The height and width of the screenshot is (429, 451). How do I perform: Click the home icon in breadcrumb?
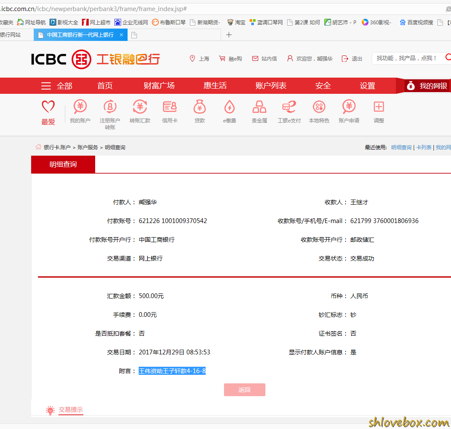tap(38, 147)
